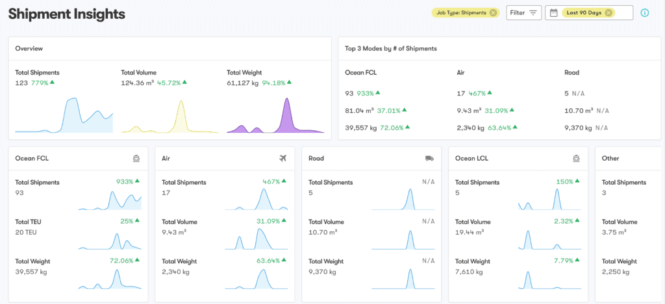Click the 150% Ocean LCL shipments change
665x304 pixels.
point(564,181)
